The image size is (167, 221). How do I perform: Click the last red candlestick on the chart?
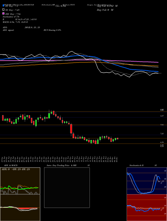coord(118,139)
